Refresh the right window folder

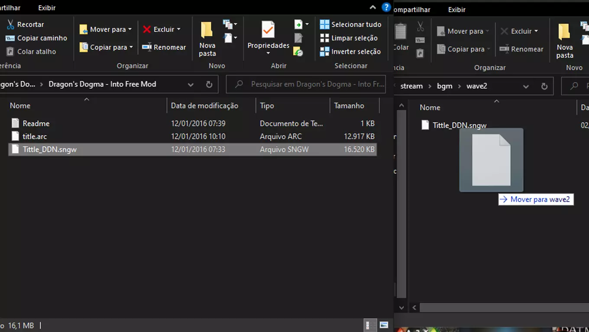pos(544,86)
